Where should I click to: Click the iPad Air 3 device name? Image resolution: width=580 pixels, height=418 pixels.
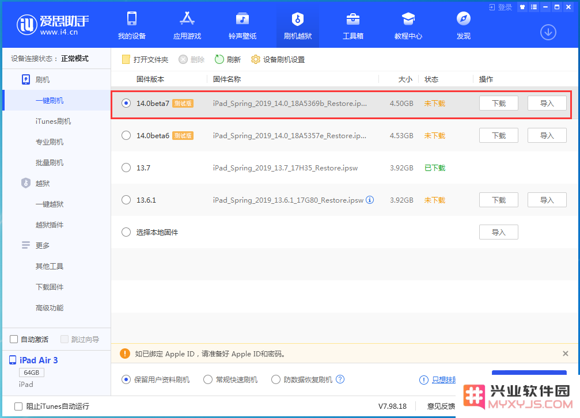tap(39, 360)
